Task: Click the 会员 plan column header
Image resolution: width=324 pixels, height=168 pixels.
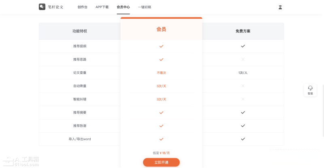Action: [x=161, y=29]
